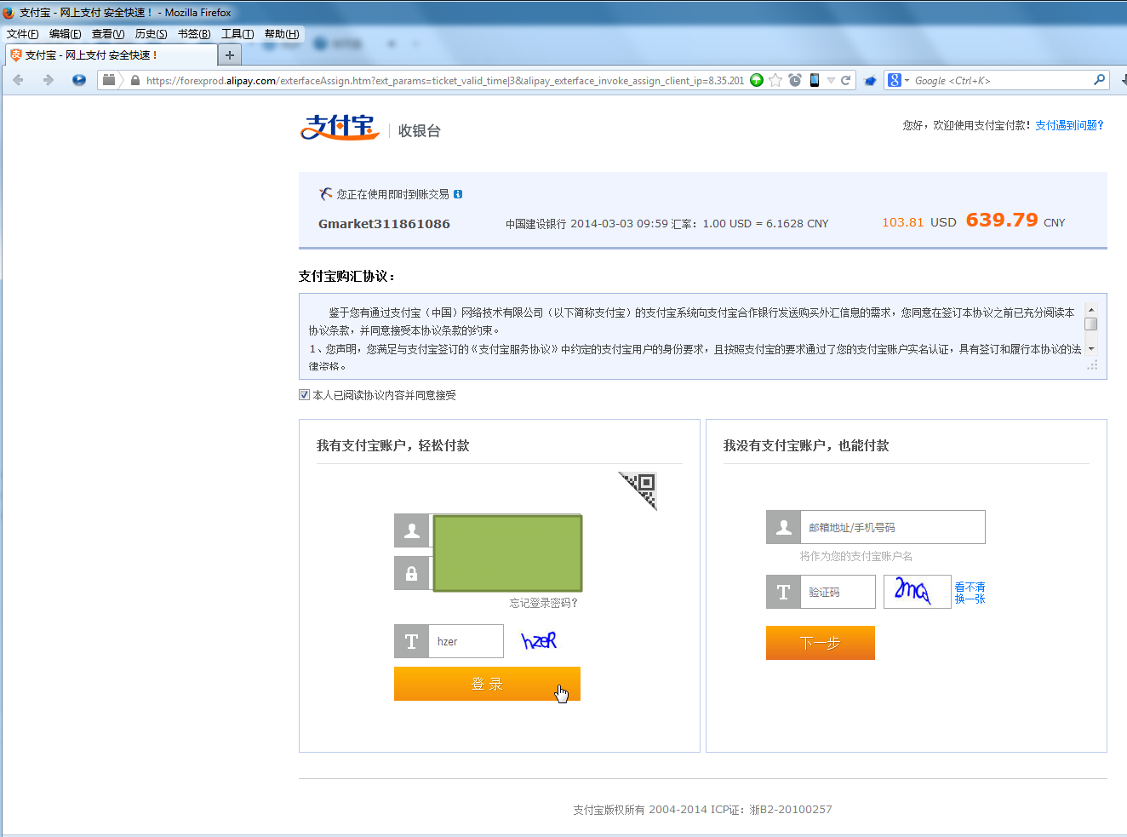Click the captcha field containing hzer
The height and width of the screenshot is (837, 1127).
click(466, 641)
